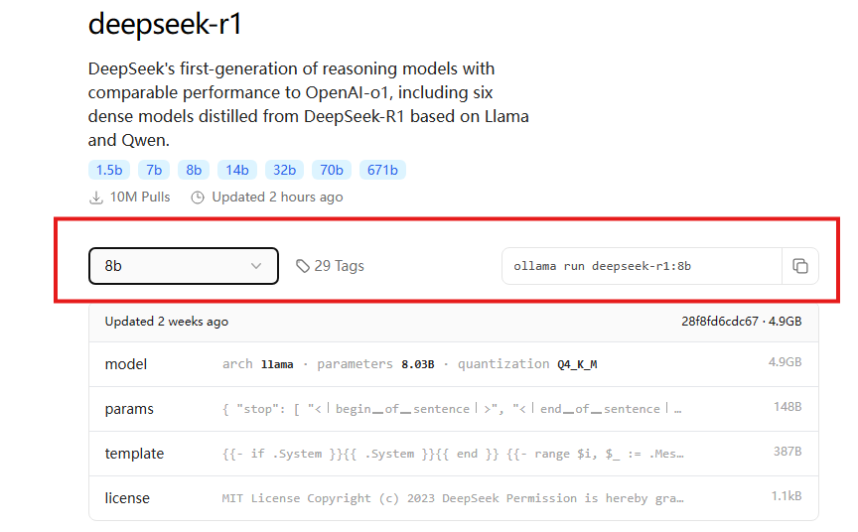Click the tag icon beside 29 Tags
This screenshot has width=858, height=532.
click(303, 266)
